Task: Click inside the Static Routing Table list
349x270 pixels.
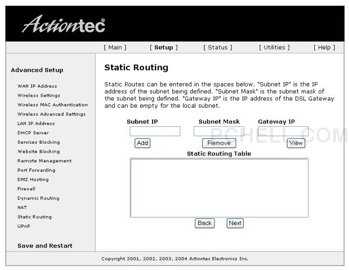Action: 219,187
